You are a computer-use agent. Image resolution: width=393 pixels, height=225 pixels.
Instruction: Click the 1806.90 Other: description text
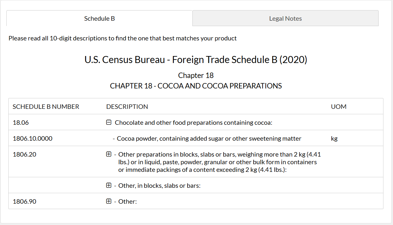[128, 201]
